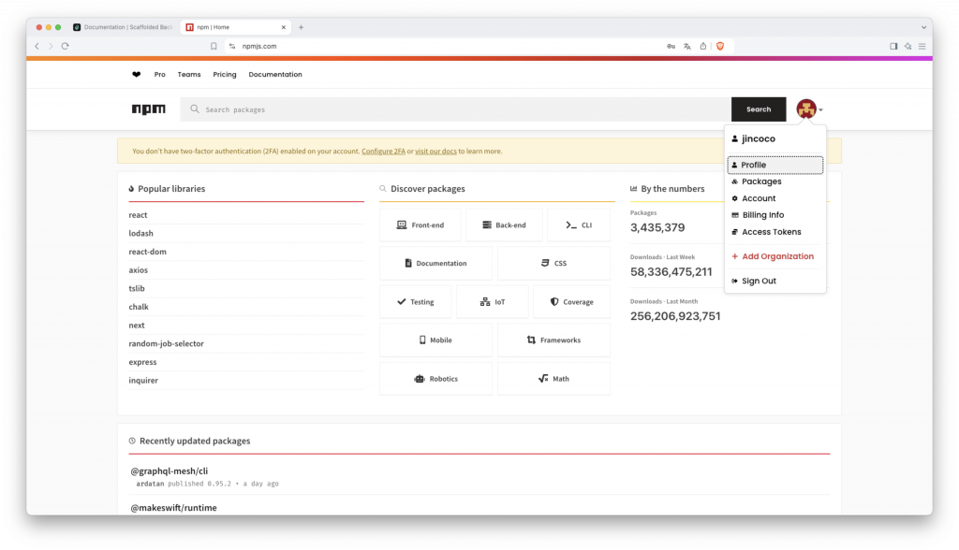The image size is (959, 550).
Task: Click Add Organization
Action: pos(775,256)
